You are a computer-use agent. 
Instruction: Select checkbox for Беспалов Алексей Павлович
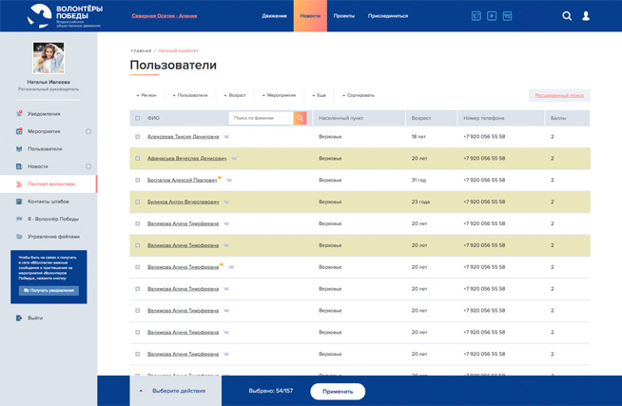(x=138, y=181)
